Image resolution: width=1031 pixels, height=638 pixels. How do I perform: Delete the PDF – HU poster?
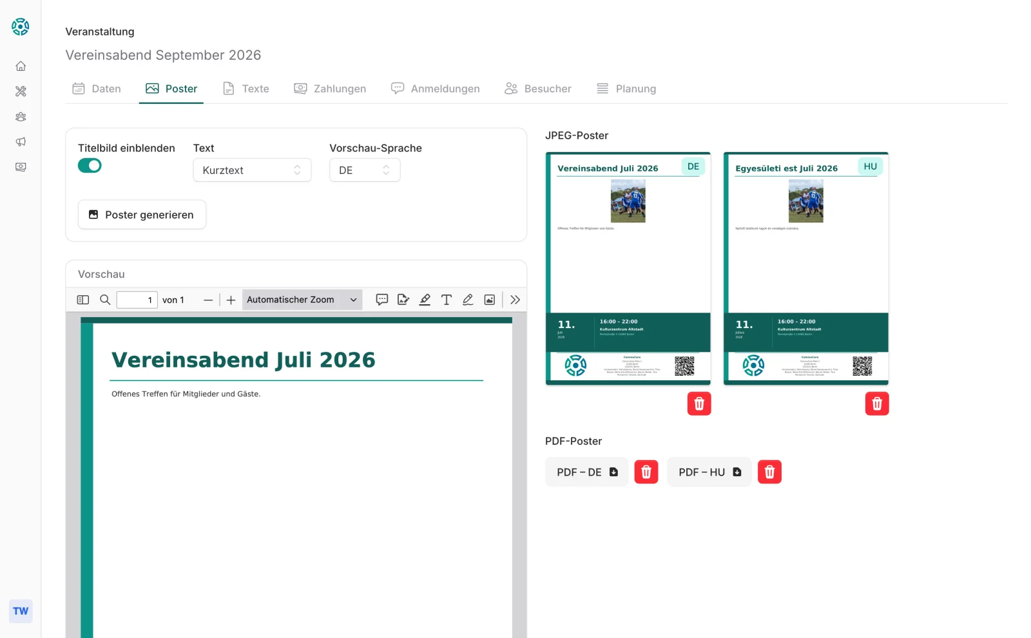coord(769,472)
